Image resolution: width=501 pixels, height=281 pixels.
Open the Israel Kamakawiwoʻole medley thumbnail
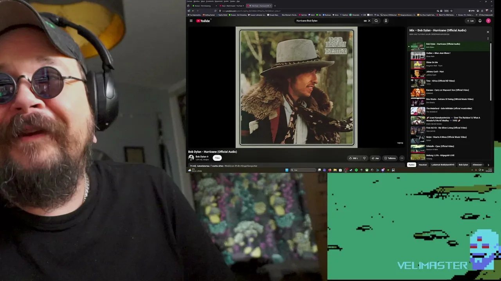click(x=418, y=120)
